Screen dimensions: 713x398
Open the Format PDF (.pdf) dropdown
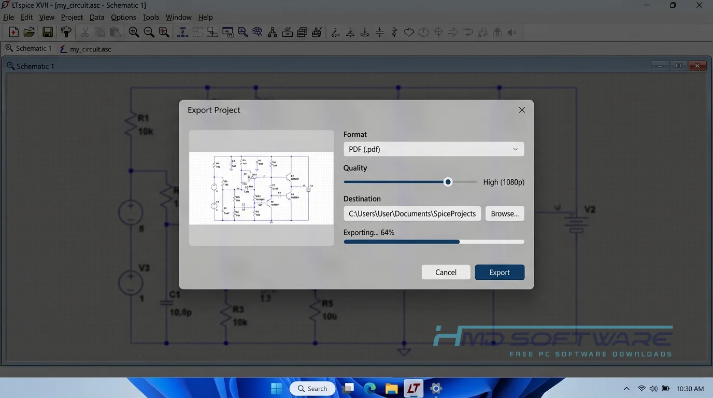[x=434, y=149]
